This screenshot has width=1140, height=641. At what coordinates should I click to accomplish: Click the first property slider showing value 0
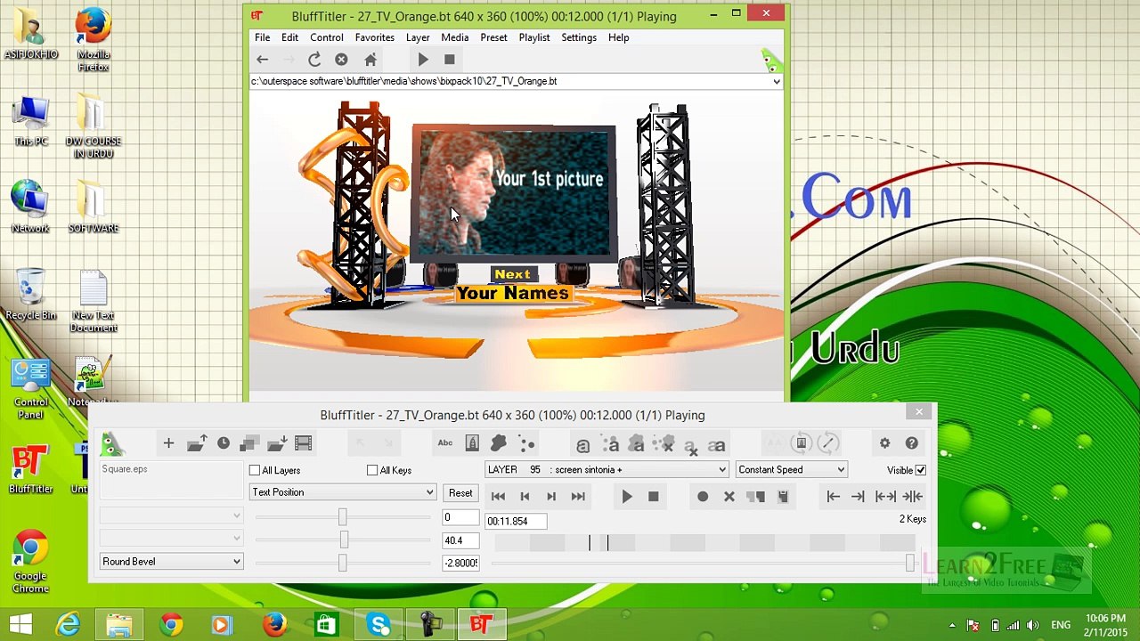click(x=343, y=517)
